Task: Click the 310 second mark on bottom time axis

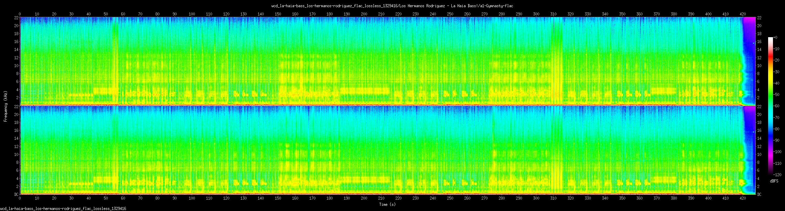Action: click(x=553, y=198)
